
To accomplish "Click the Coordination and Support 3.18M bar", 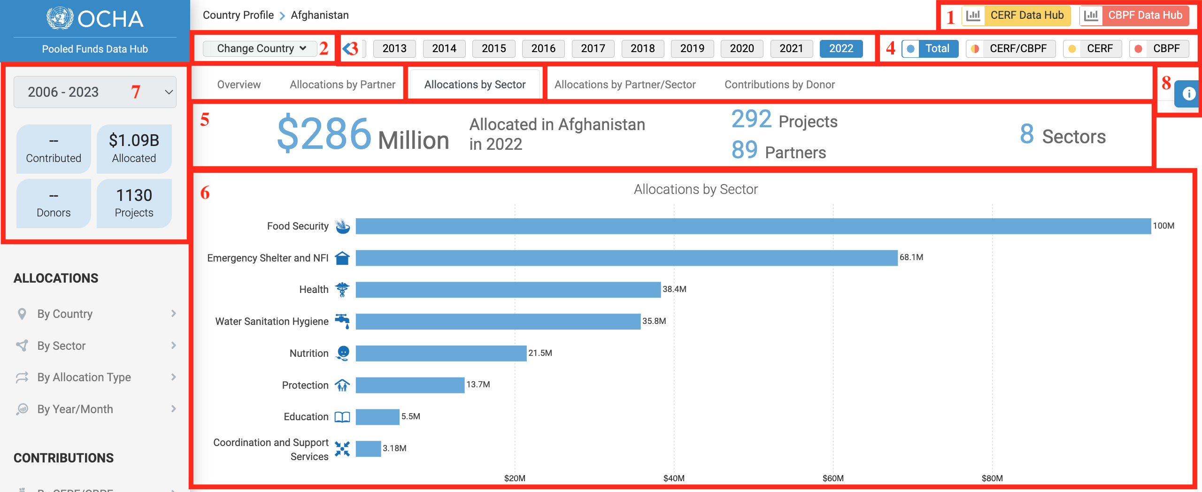I will 368,449.
